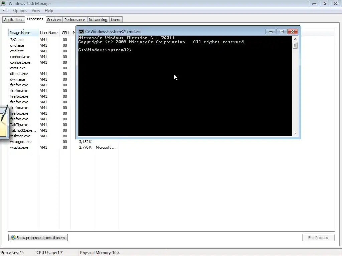Sort by User Name column header

coord(49,33)
